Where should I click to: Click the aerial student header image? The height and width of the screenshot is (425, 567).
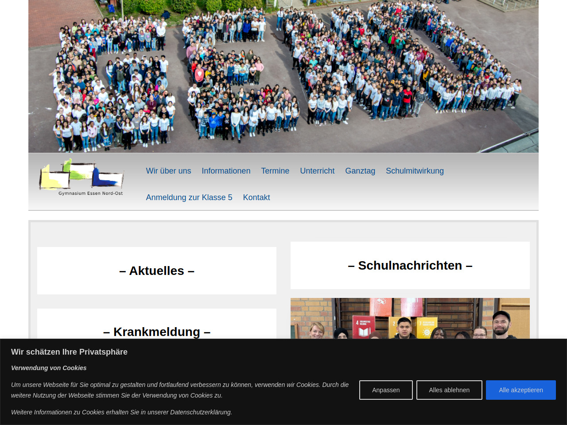pyautogui.click(x=283, y=76)
